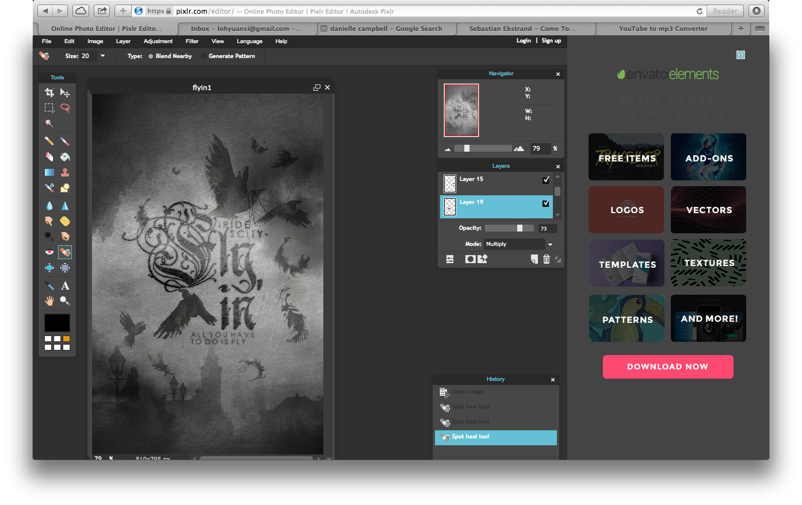Open the brush Size dropdown arrow
Image resolution: width=802 pixels, height=505 pixels.
click(102, 56)
